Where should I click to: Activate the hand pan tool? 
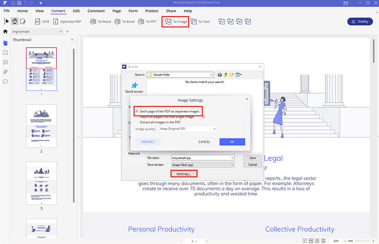click(x=15, y=21)
